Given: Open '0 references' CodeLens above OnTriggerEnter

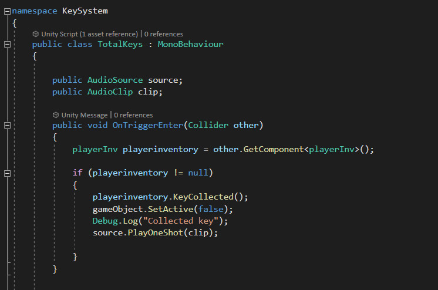Looking at the screenshot, I should (133, 115).
